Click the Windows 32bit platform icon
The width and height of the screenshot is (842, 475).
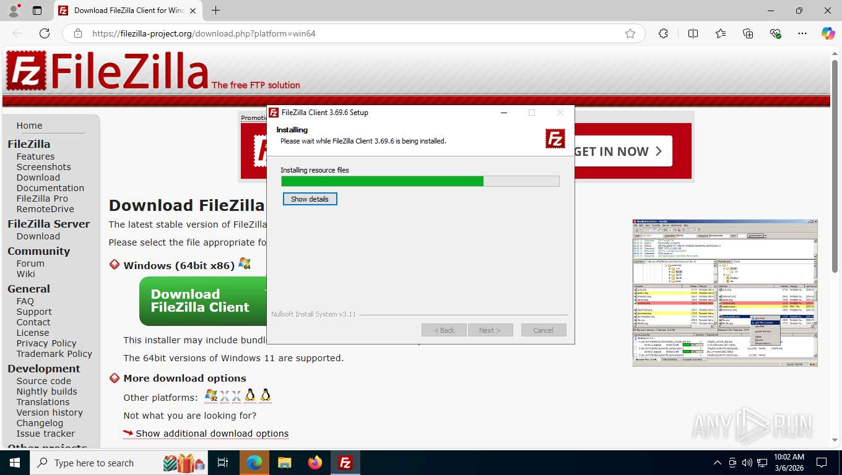coord(211,396)
